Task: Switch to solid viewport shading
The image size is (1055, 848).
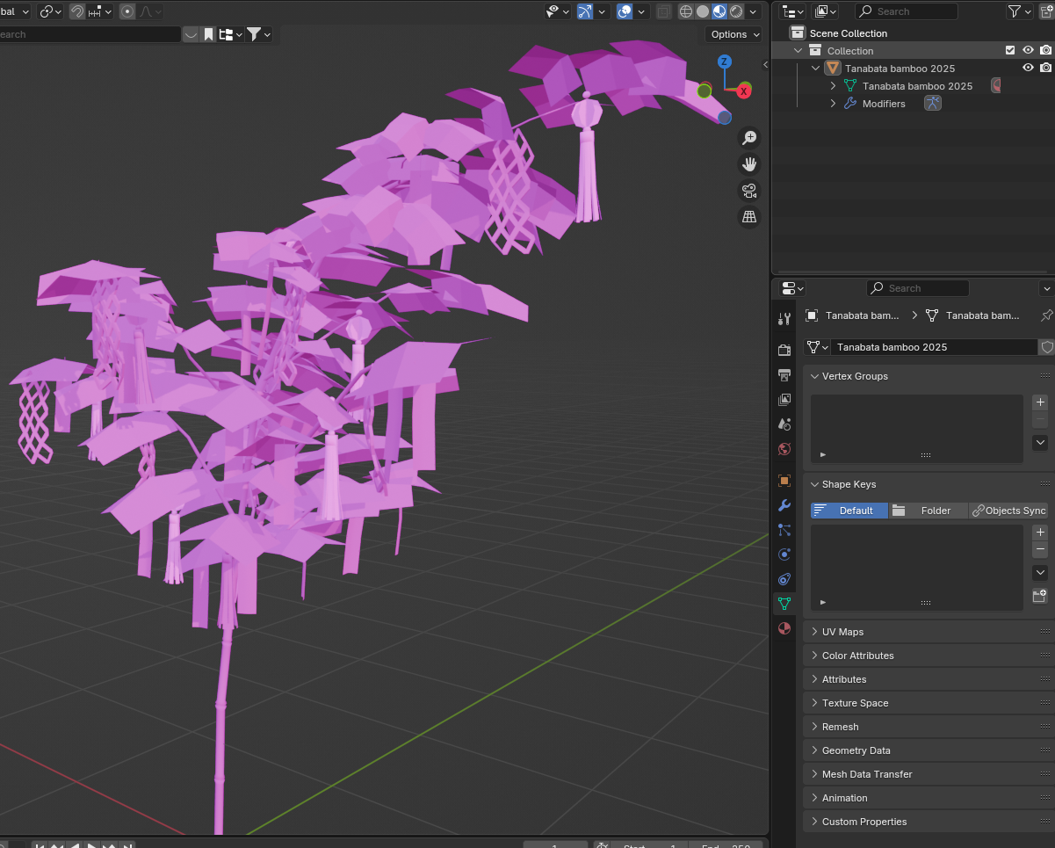Action: (x=703, y=11)
